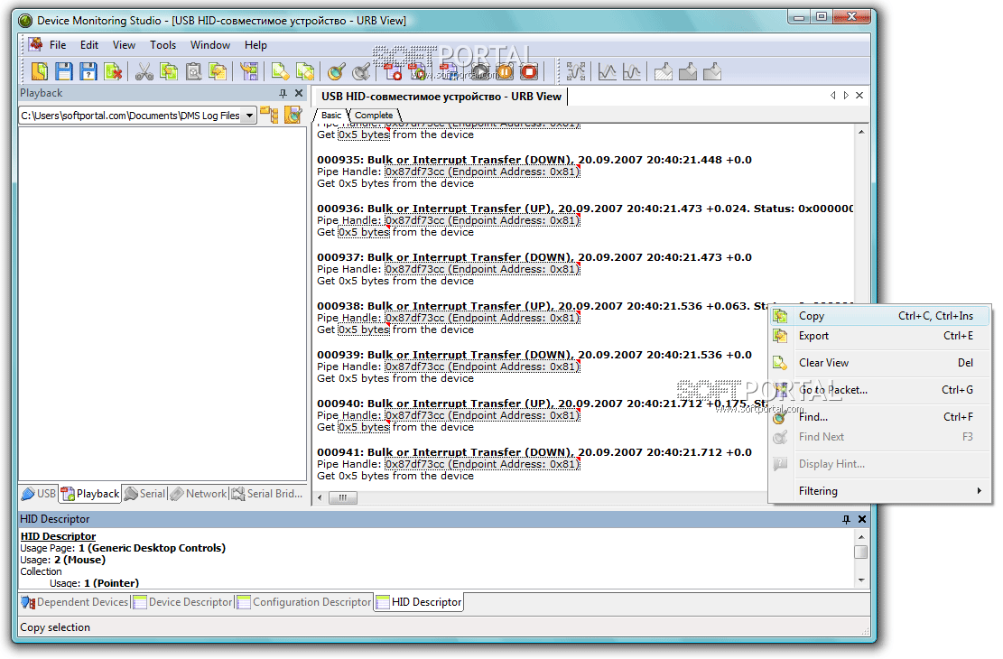Screen dimensions: 1003x659
Task: Click the grayed Find Next toolbar icon
Action: tap(361, 71)
